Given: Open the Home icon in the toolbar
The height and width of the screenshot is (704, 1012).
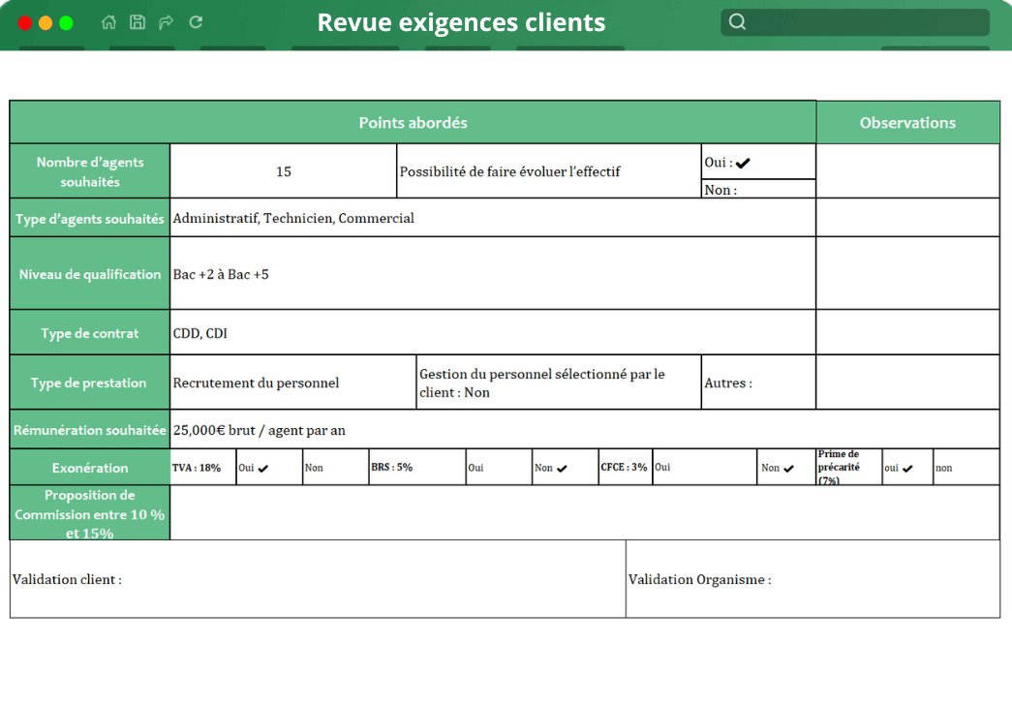Looking at the screenshot, I should click(108, 21).
